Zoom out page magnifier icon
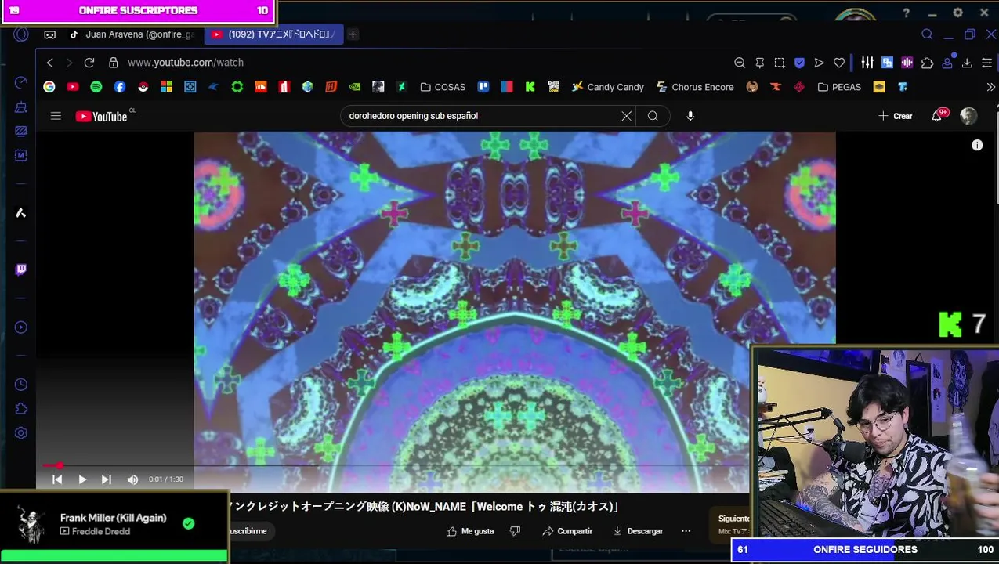This screenshot has height=564, width=999. tap(740, 63)
